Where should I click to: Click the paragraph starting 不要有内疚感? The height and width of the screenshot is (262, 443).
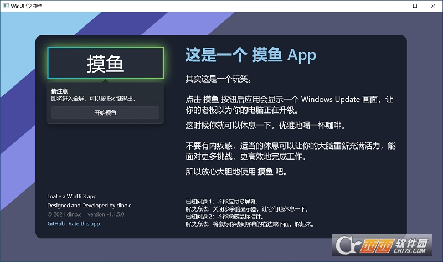[x=290, y=151]
